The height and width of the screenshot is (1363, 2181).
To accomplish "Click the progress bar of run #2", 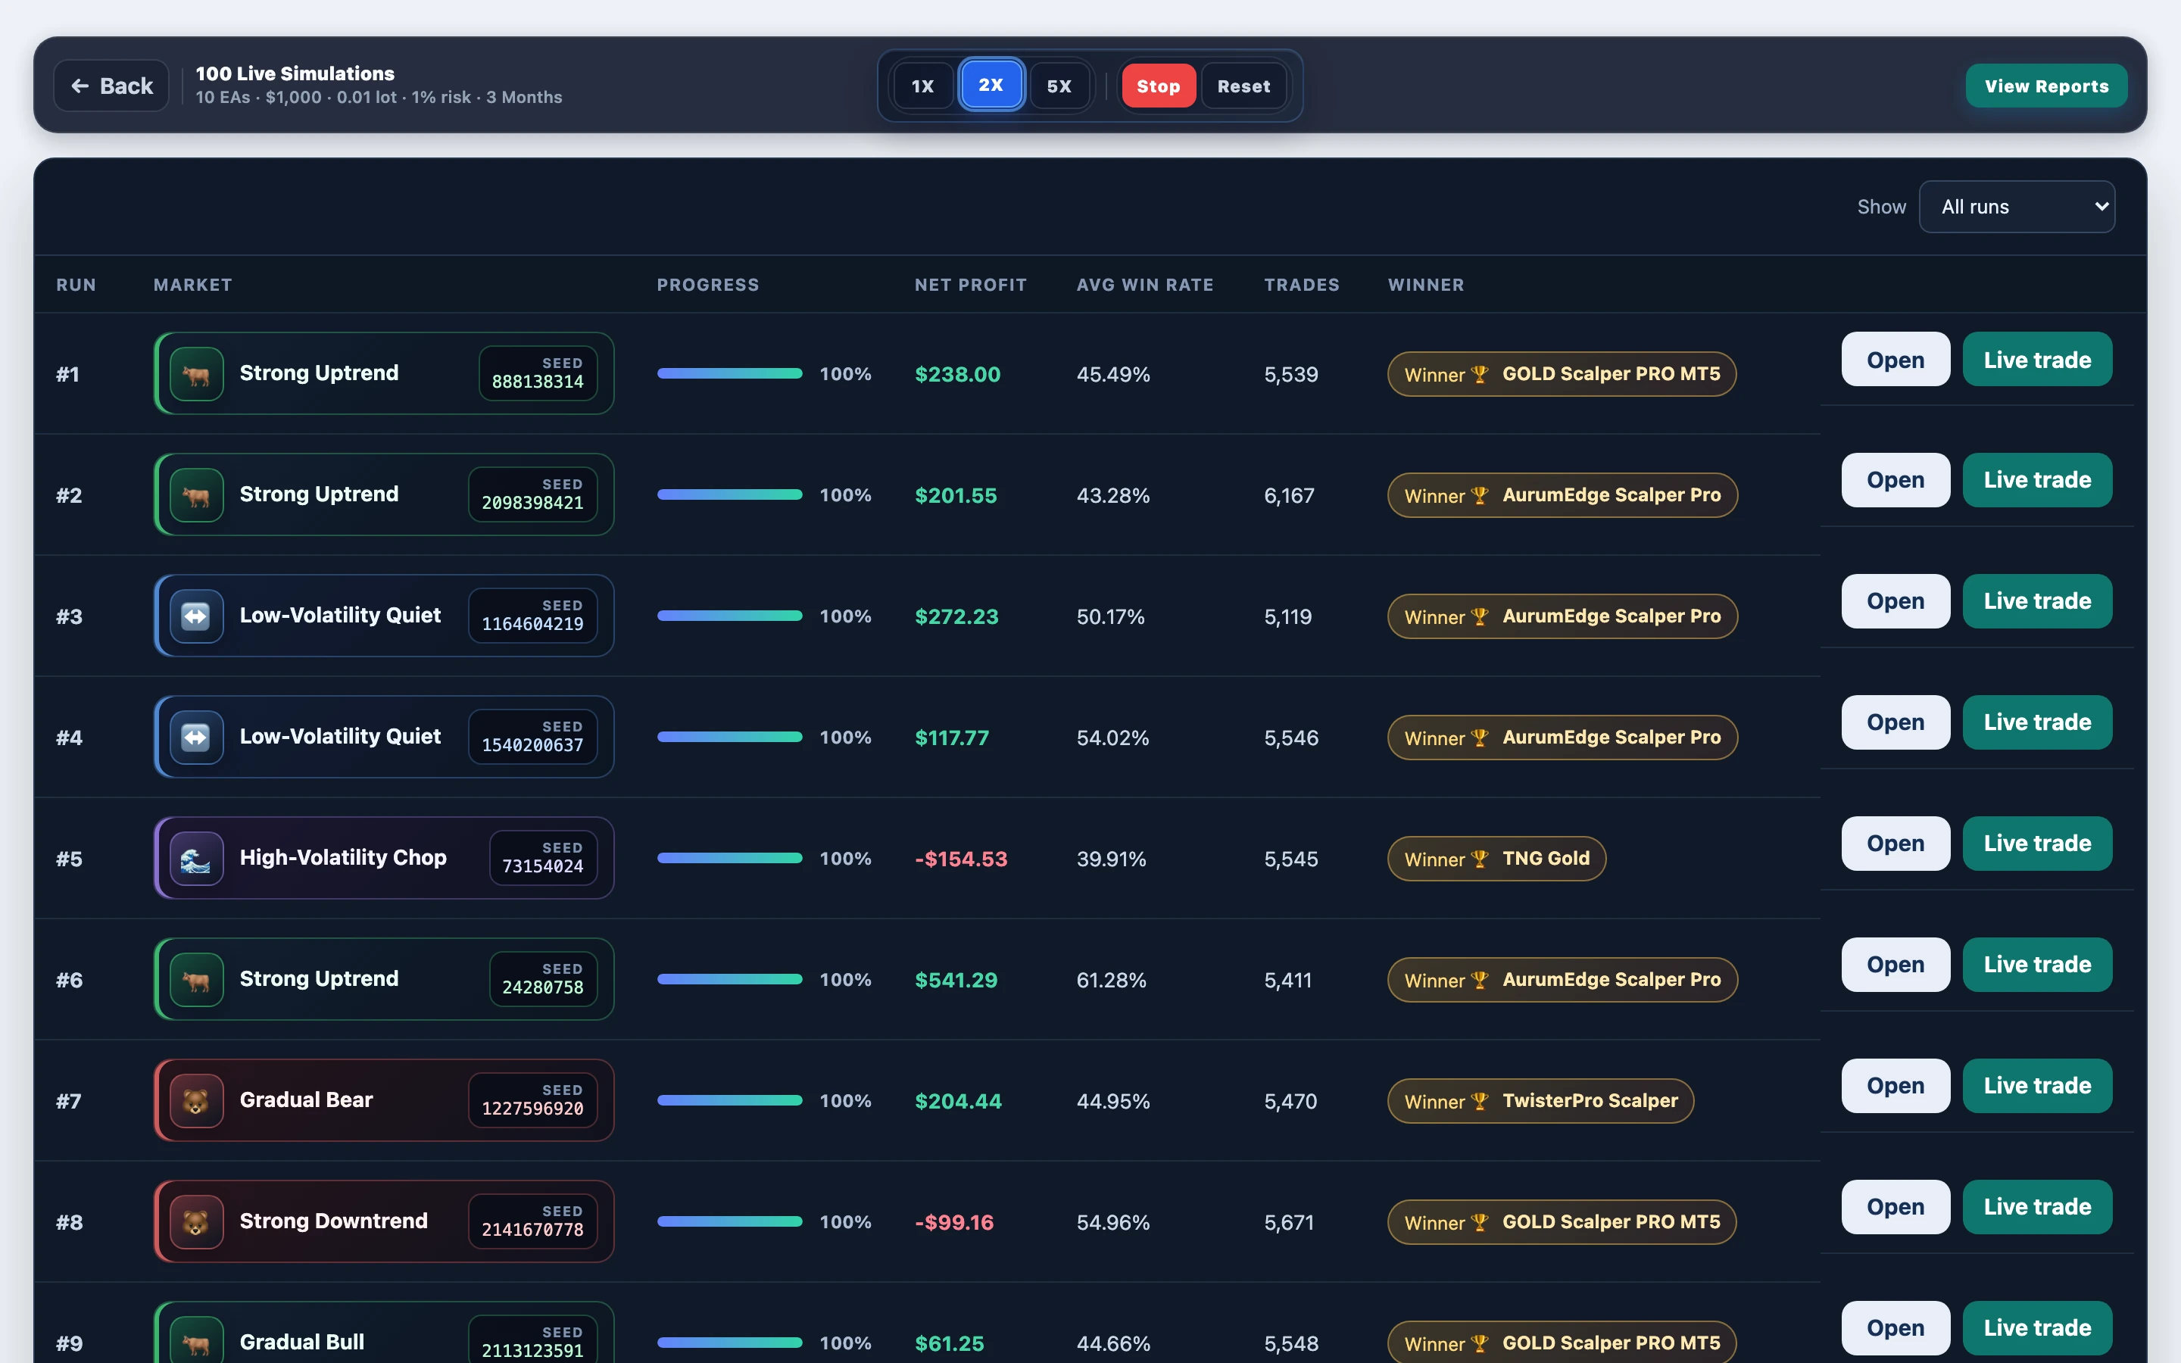I will coord(730,495).
